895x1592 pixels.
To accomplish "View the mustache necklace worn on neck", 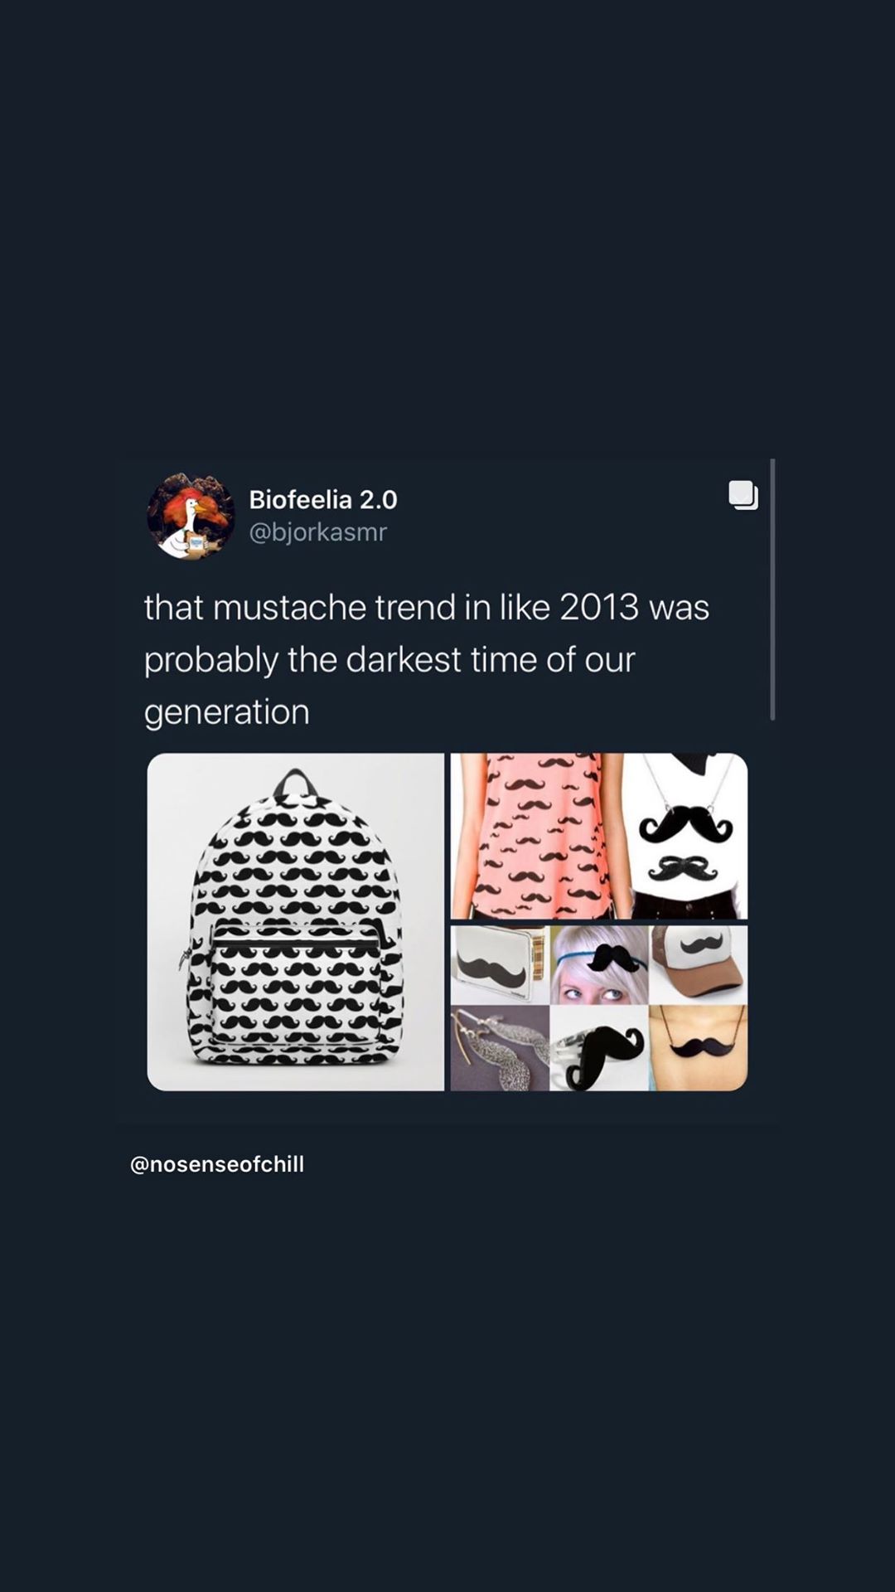I will pos(699,1048).
